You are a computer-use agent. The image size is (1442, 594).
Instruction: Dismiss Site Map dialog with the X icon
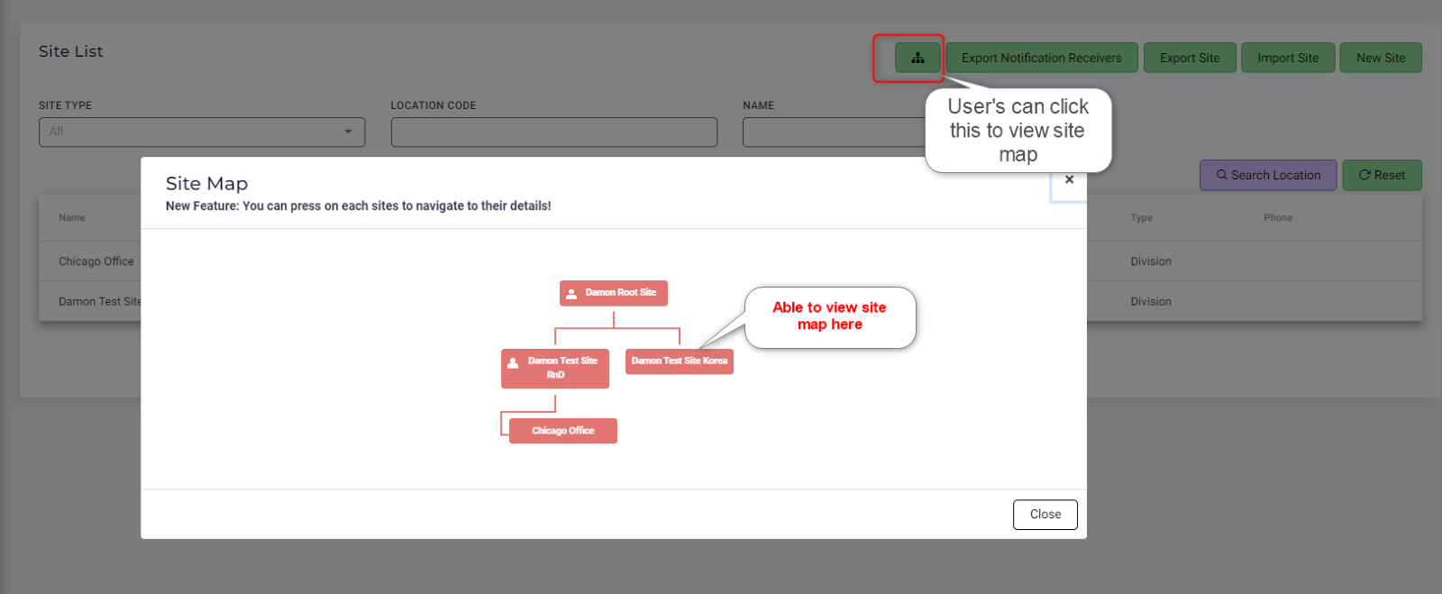point(1069,179)
